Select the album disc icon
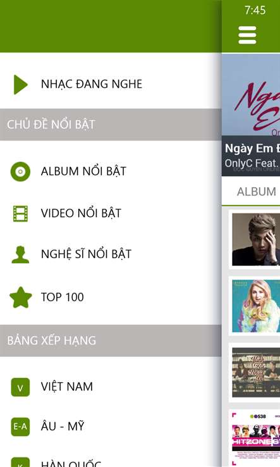280x467 pixels. click(20, 171)
